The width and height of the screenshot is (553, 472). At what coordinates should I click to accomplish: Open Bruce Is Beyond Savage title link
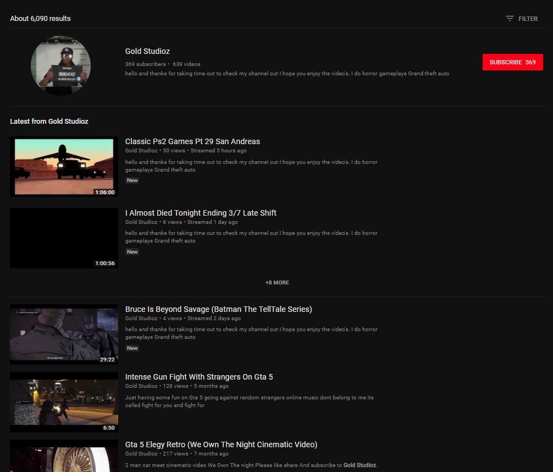click(219, 309)
